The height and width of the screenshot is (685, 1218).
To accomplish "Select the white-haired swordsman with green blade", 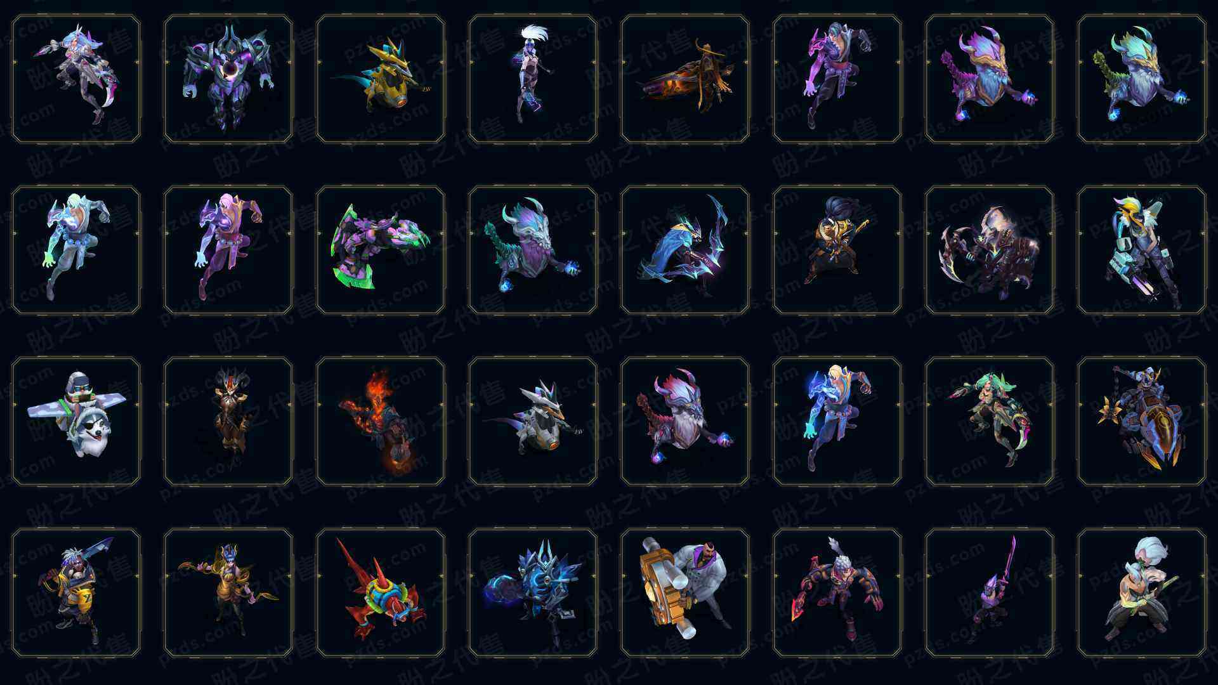I will click(x=1142, y=592).
